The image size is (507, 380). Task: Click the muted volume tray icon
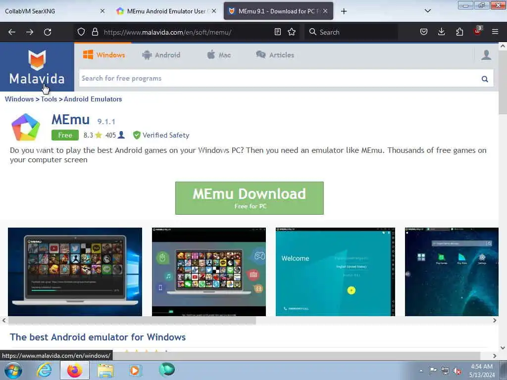[x=457, y=371]
